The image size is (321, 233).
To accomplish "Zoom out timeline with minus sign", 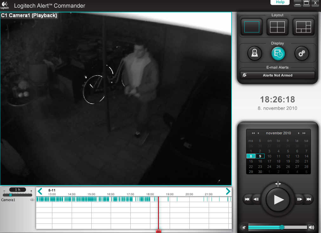I will coord(4,191).
